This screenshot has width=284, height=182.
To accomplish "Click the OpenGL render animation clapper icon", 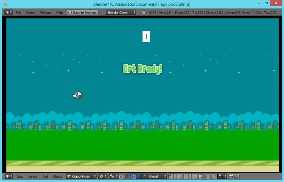I will 236,176.
